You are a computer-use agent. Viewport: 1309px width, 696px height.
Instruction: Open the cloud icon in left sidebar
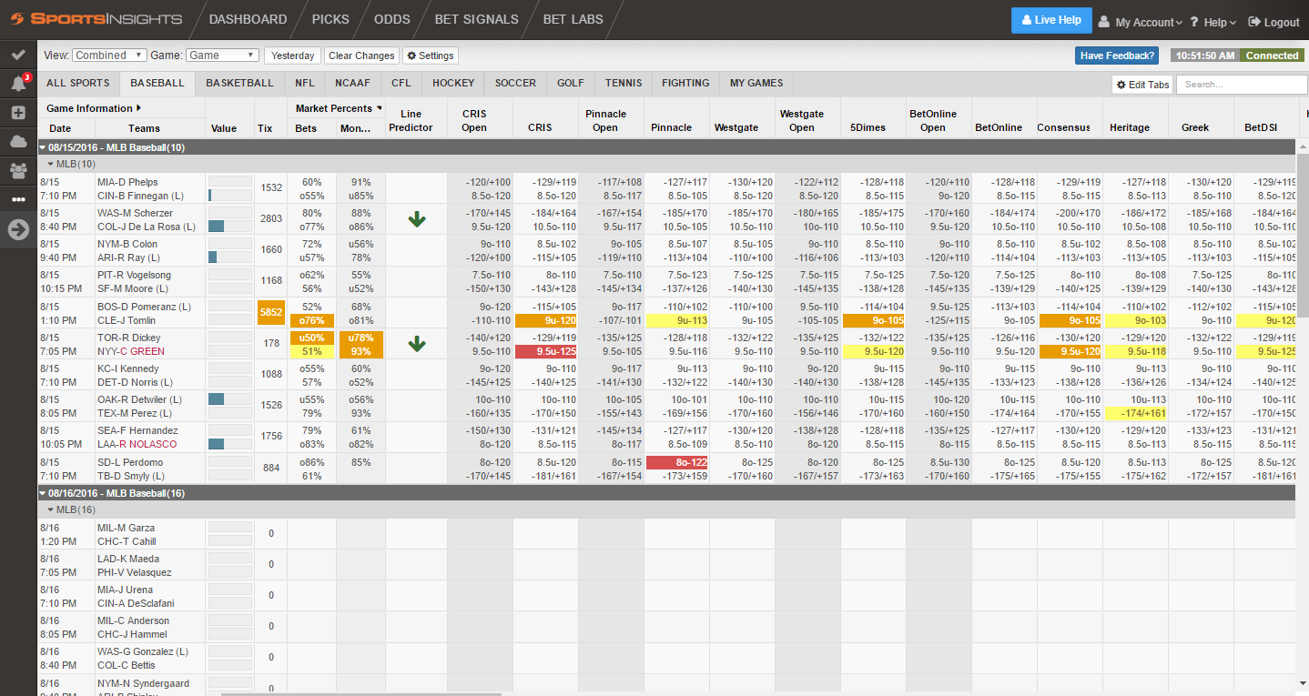pos(18,141)
